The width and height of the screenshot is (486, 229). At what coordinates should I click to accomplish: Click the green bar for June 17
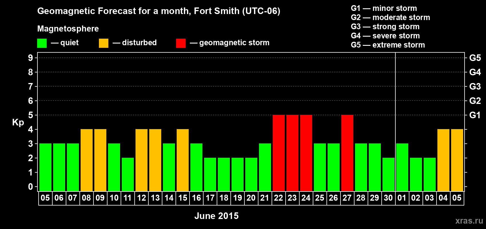[x=210, y=174]
